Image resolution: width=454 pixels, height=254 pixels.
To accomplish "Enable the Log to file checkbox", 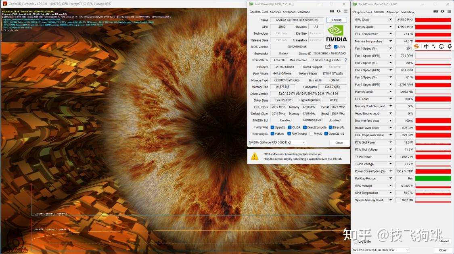I will pos(356,242).
